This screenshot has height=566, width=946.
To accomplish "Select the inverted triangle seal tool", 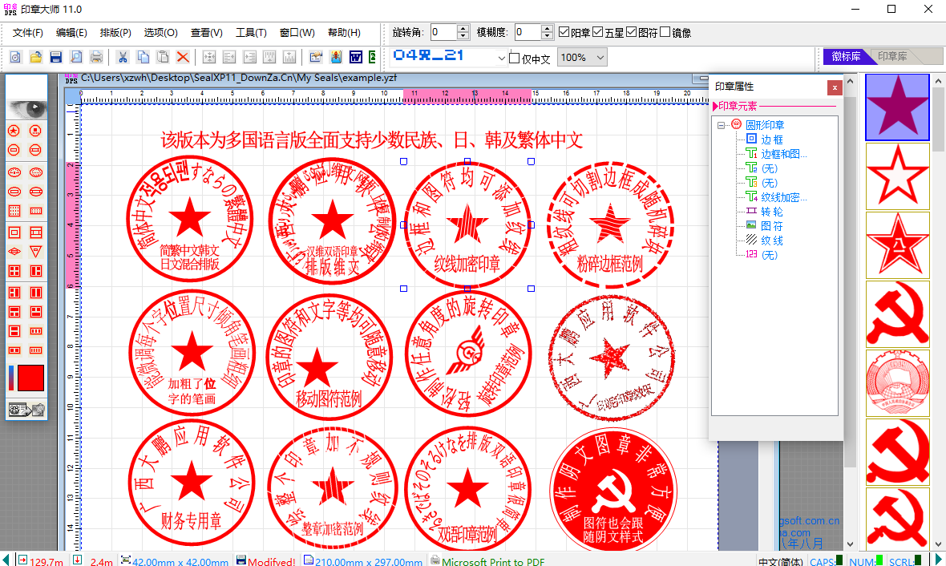I will [35, 252].
